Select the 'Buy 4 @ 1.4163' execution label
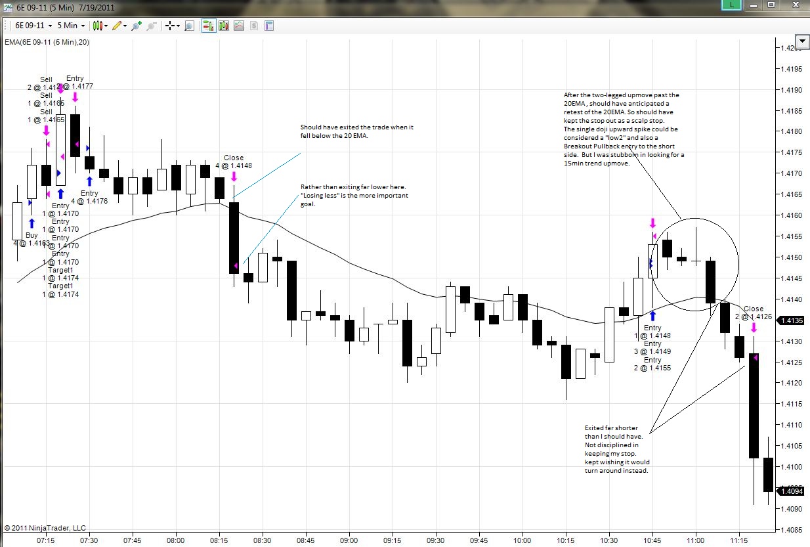 coord(32,238)
